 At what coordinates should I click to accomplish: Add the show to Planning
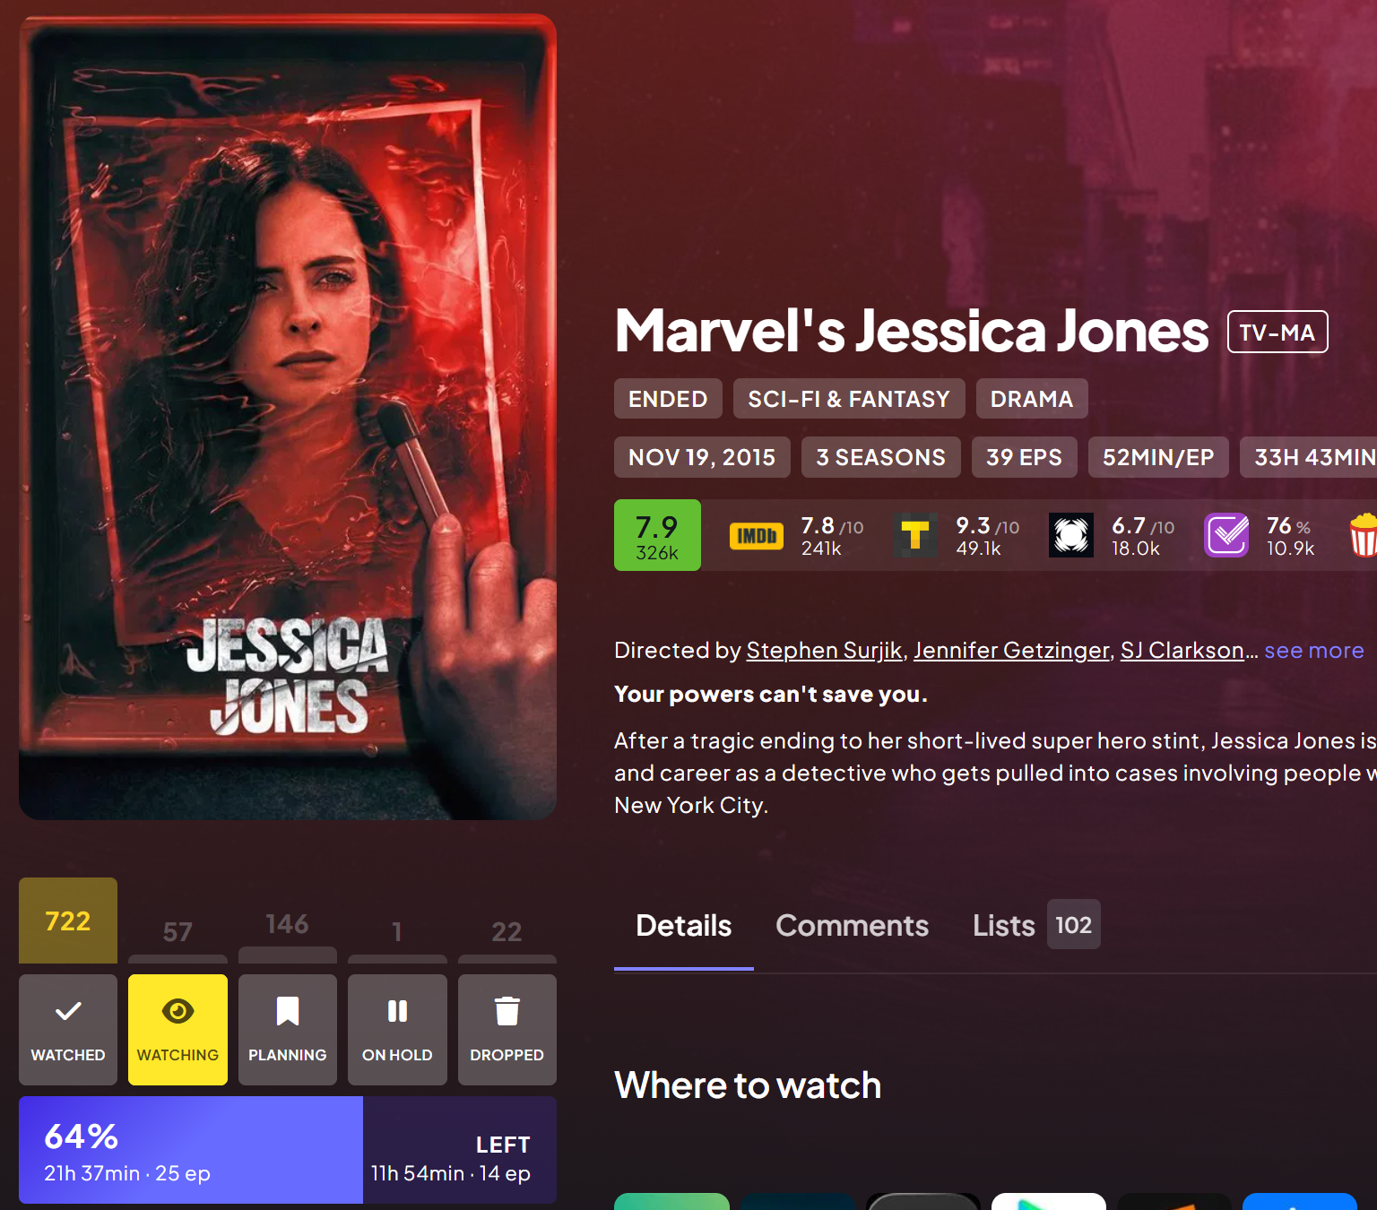pyautogui.click(x=288, y=1030)
